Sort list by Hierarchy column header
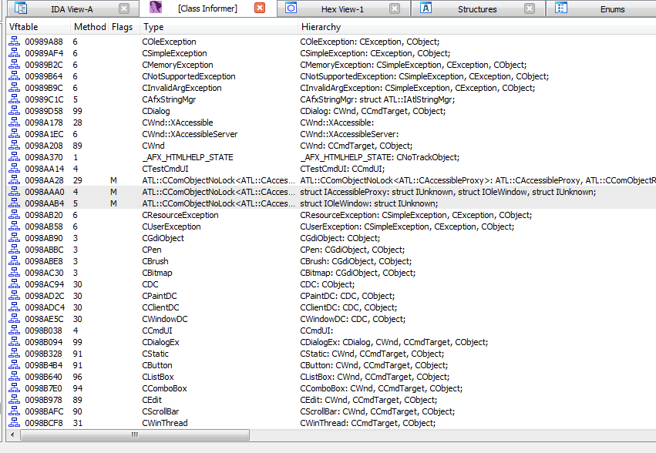Viewport: 656px width, 453px height. pos(463,27)
